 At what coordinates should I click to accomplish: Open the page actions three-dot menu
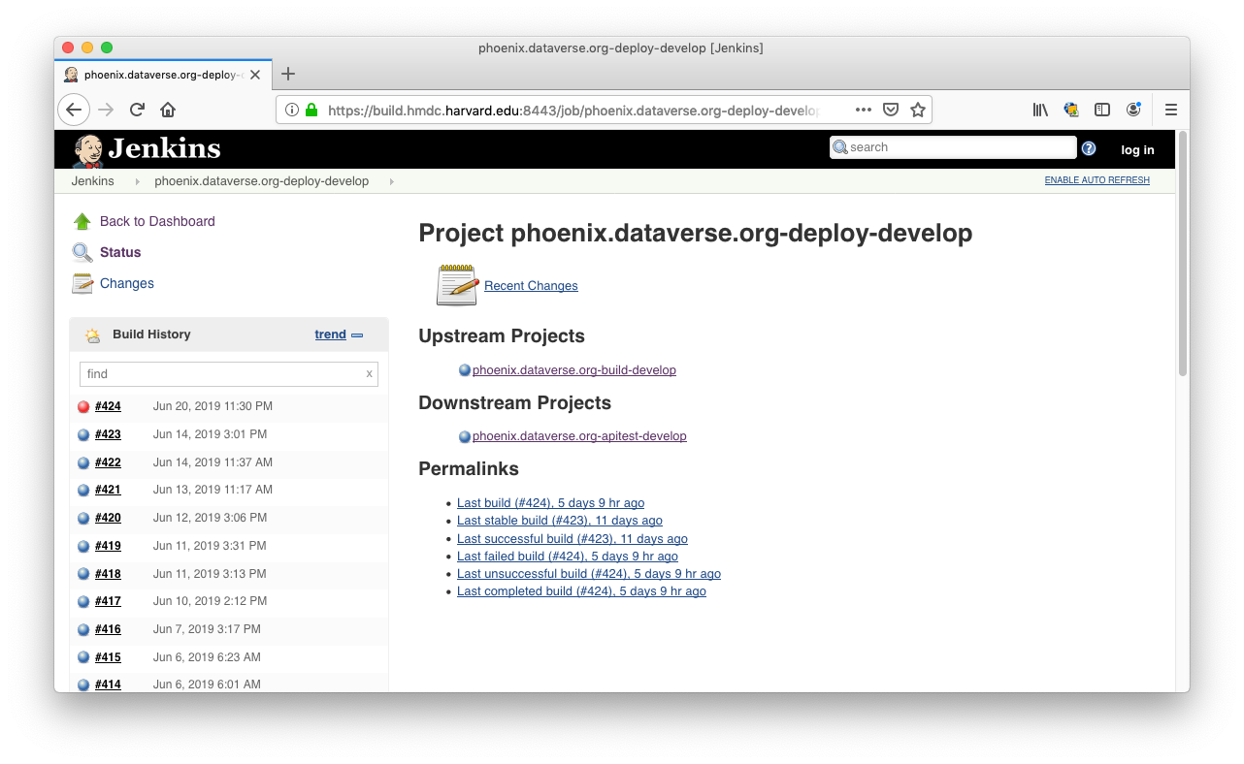click(864, 110)
